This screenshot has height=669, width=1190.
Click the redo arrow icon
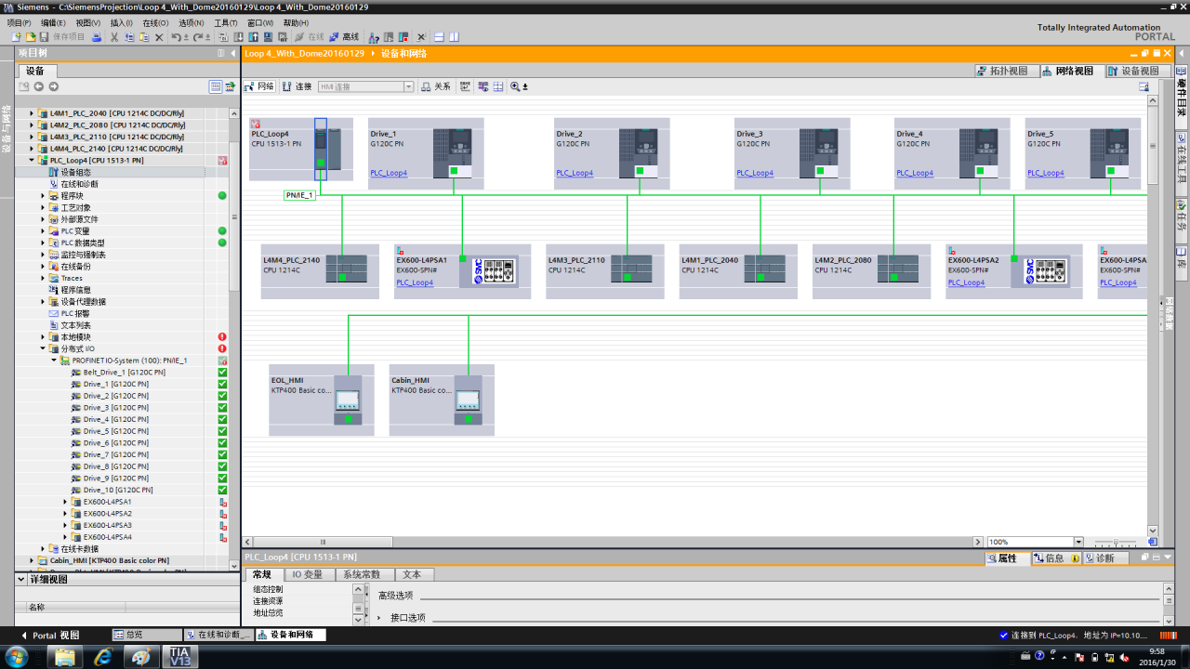[x=198, y=37]
